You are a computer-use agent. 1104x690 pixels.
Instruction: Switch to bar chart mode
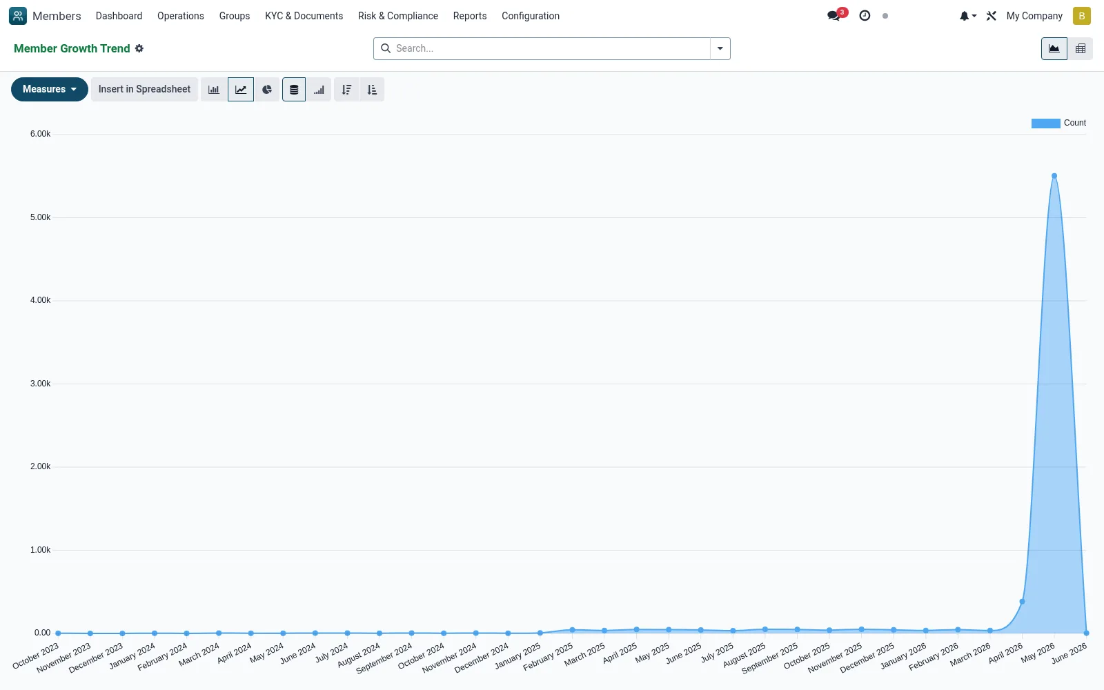pos(214,90)
